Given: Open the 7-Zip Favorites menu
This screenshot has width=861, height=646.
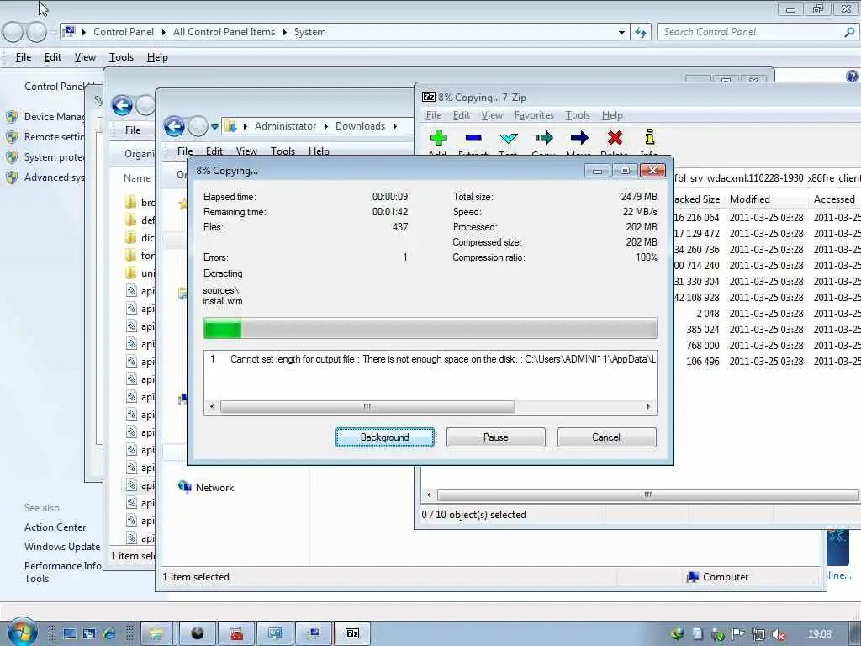Looking at the screenshot, I should pos(534,115).
